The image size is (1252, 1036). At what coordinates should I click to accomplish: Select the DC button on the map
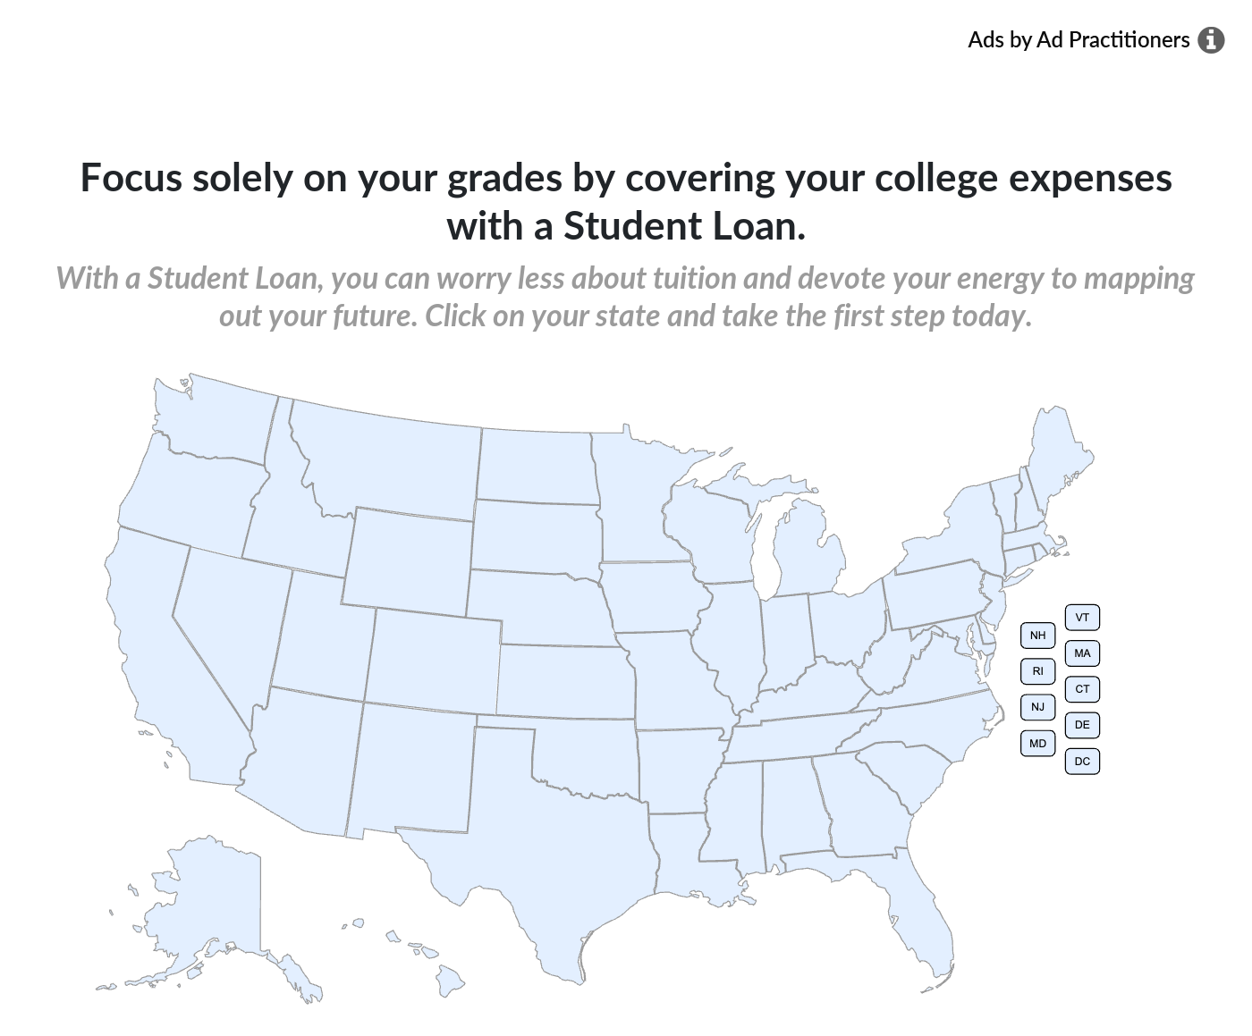[1083, 761]
